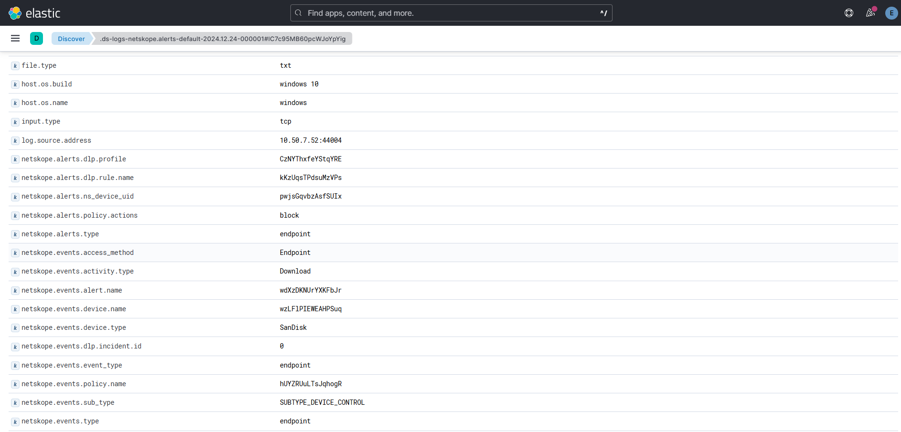Select the netskope.events.activity.type field name
This screenshot has width=901, height=432.
pyautogui.click(x=77, y=271)
